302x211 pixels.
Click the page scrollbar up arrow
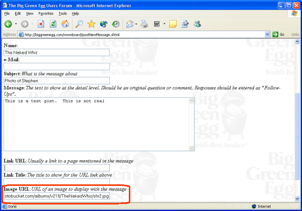[297, 42]
